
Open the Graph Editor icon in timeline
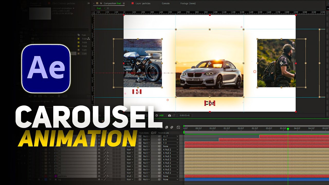(x=178, y=127)
